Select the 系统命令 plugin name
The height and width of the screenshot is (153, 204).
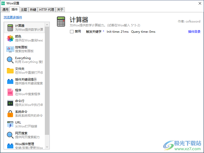(x=21, y=112)
